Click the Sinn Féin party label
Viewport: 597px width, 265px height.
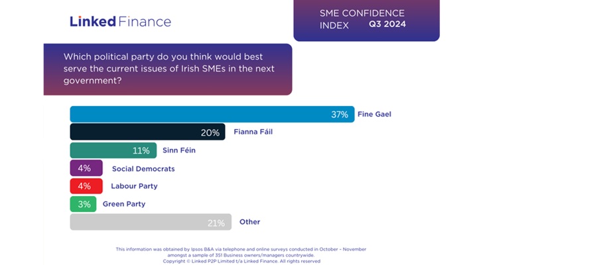click(x=179, y=150)
